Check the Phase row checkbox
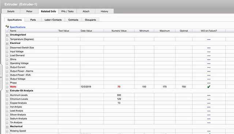 click(7, 83)
